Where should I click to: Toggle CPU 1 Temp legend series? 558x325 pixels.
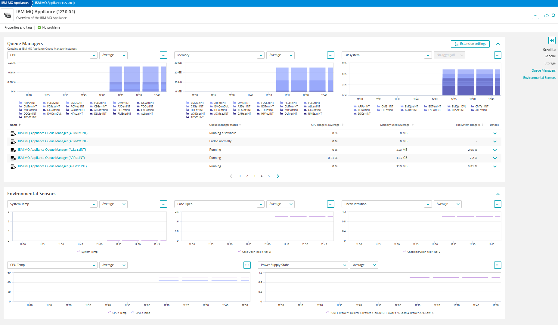[117, 313]
